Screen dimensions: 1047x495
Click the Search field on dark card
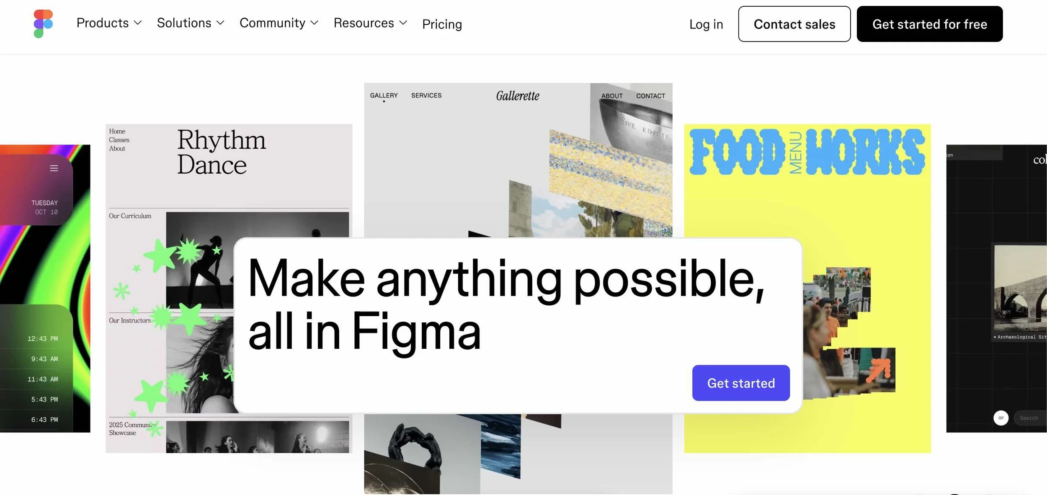(1030, 418)
